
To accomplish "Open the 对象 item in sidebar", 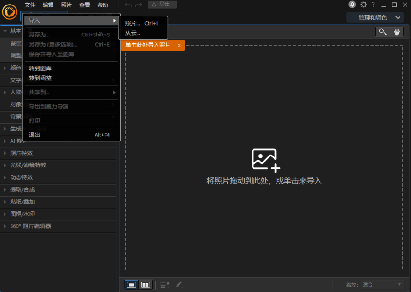I will [x=16, y=104].
